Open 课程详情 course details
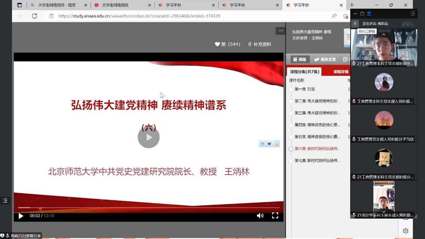Screen dimensions: 425x239 coord(341,72)
